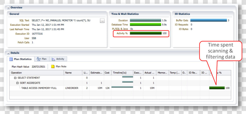Open full SQL text ellipsis button
The image size is (246, 114).
pyautogui.click(x=102, y=21)
